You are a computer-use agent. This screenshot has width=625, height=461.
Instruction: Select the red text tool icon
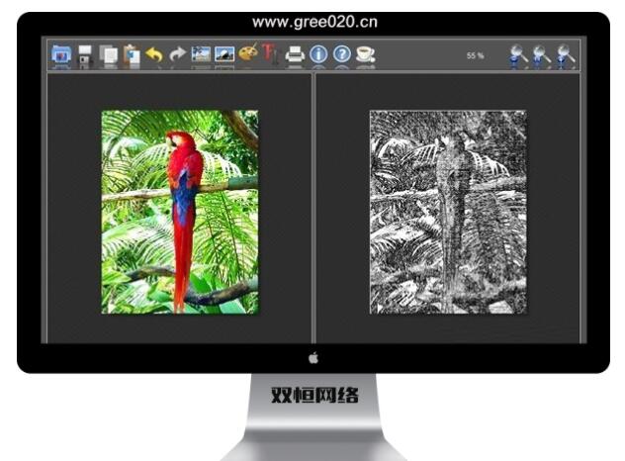pos(270,55)
